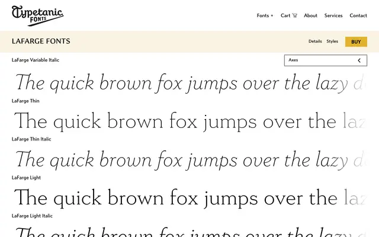Viewport: 379px width, 237px height.
Task: Click the Typetanic Fonts logo
Action: click(37, 15)
